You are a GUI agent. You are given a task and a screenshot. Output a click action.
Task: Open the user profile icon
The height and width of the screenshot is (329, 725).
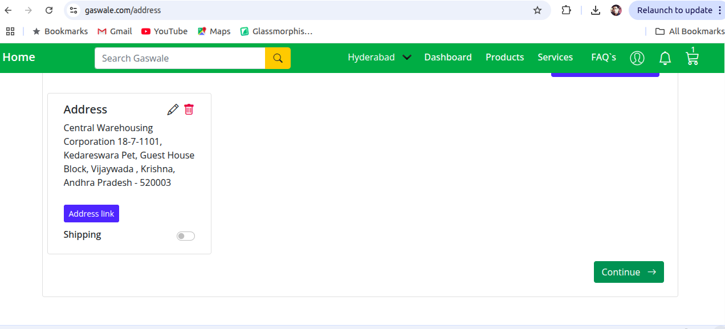(x=637, y=58)
